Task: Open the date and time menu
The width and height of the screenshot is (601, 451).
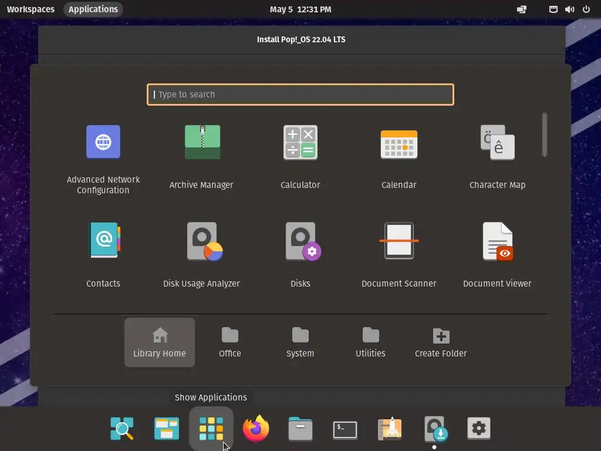Action: pyautogui.click(x=300, y=9)
